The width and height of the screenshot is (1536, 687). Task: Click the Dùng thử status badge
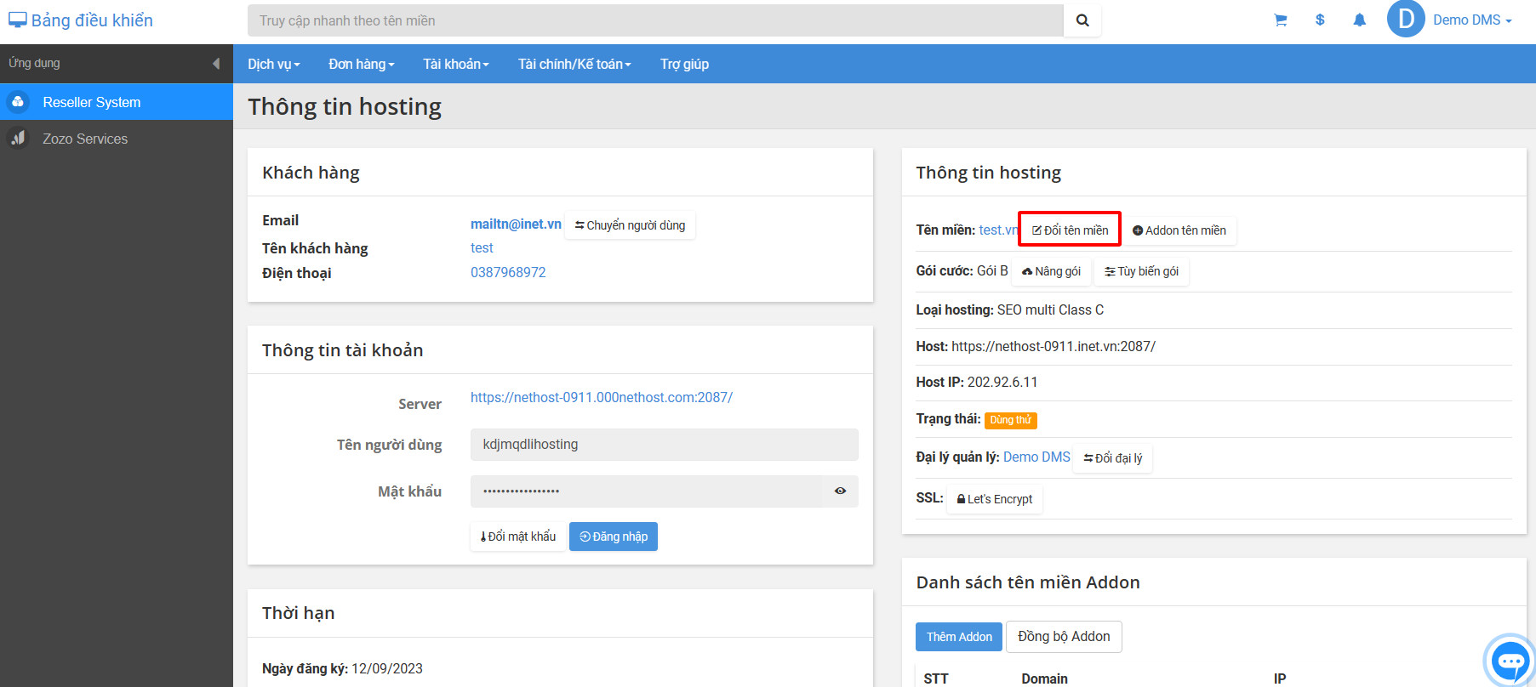pyautogui.click(x=1010, y=420)
